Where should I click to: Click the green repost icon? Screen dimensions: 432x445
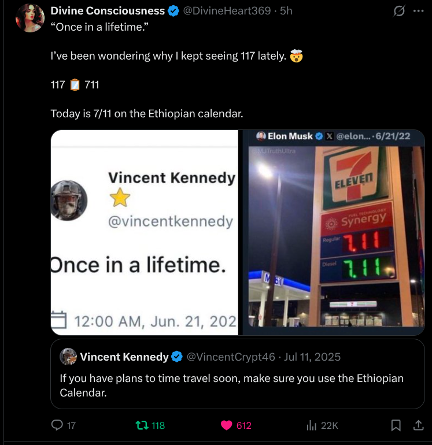coord(141,425)
